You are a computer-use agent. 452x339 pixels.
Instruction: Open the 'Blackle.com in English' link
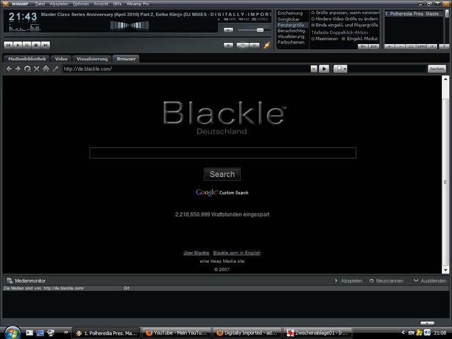237,253
